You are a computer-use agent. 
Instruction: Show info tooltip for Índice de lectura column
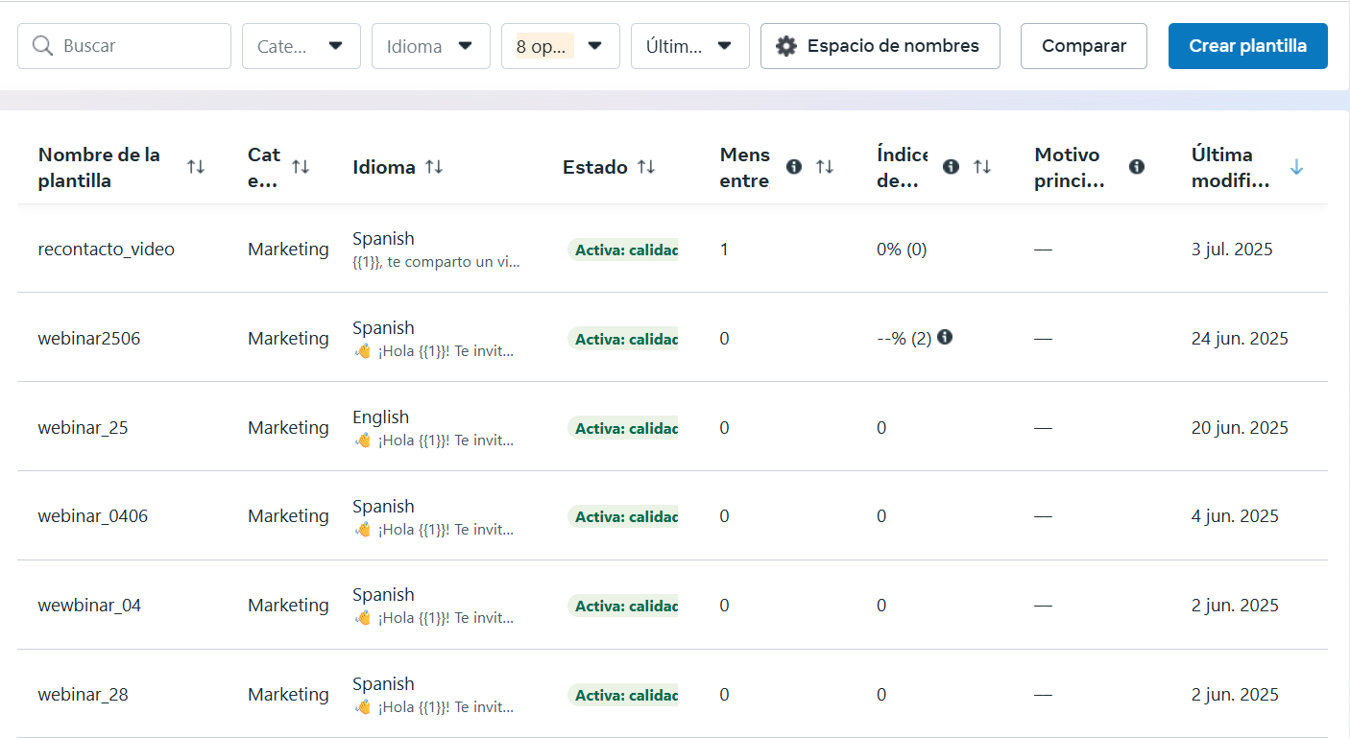pos(951,167)
